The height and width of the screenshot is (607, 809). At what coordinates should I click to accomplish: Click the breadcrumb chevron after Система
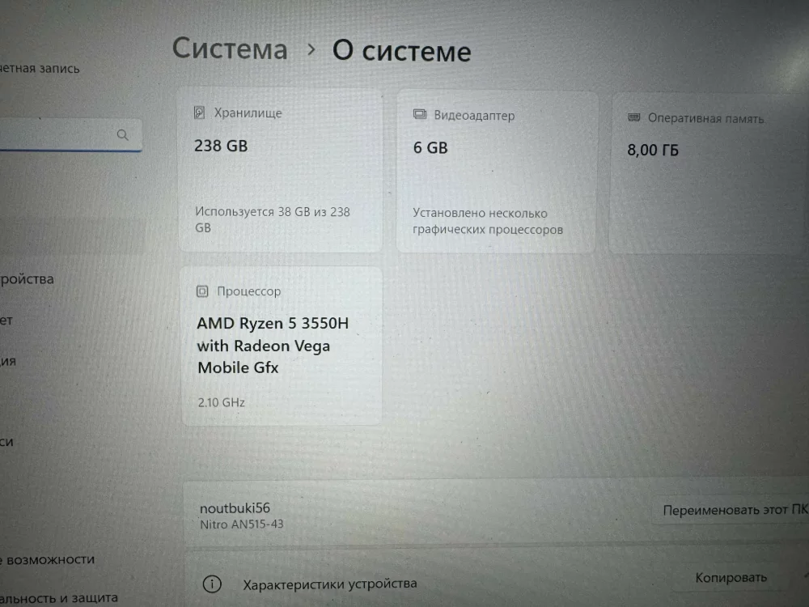(x=311, y=50)
